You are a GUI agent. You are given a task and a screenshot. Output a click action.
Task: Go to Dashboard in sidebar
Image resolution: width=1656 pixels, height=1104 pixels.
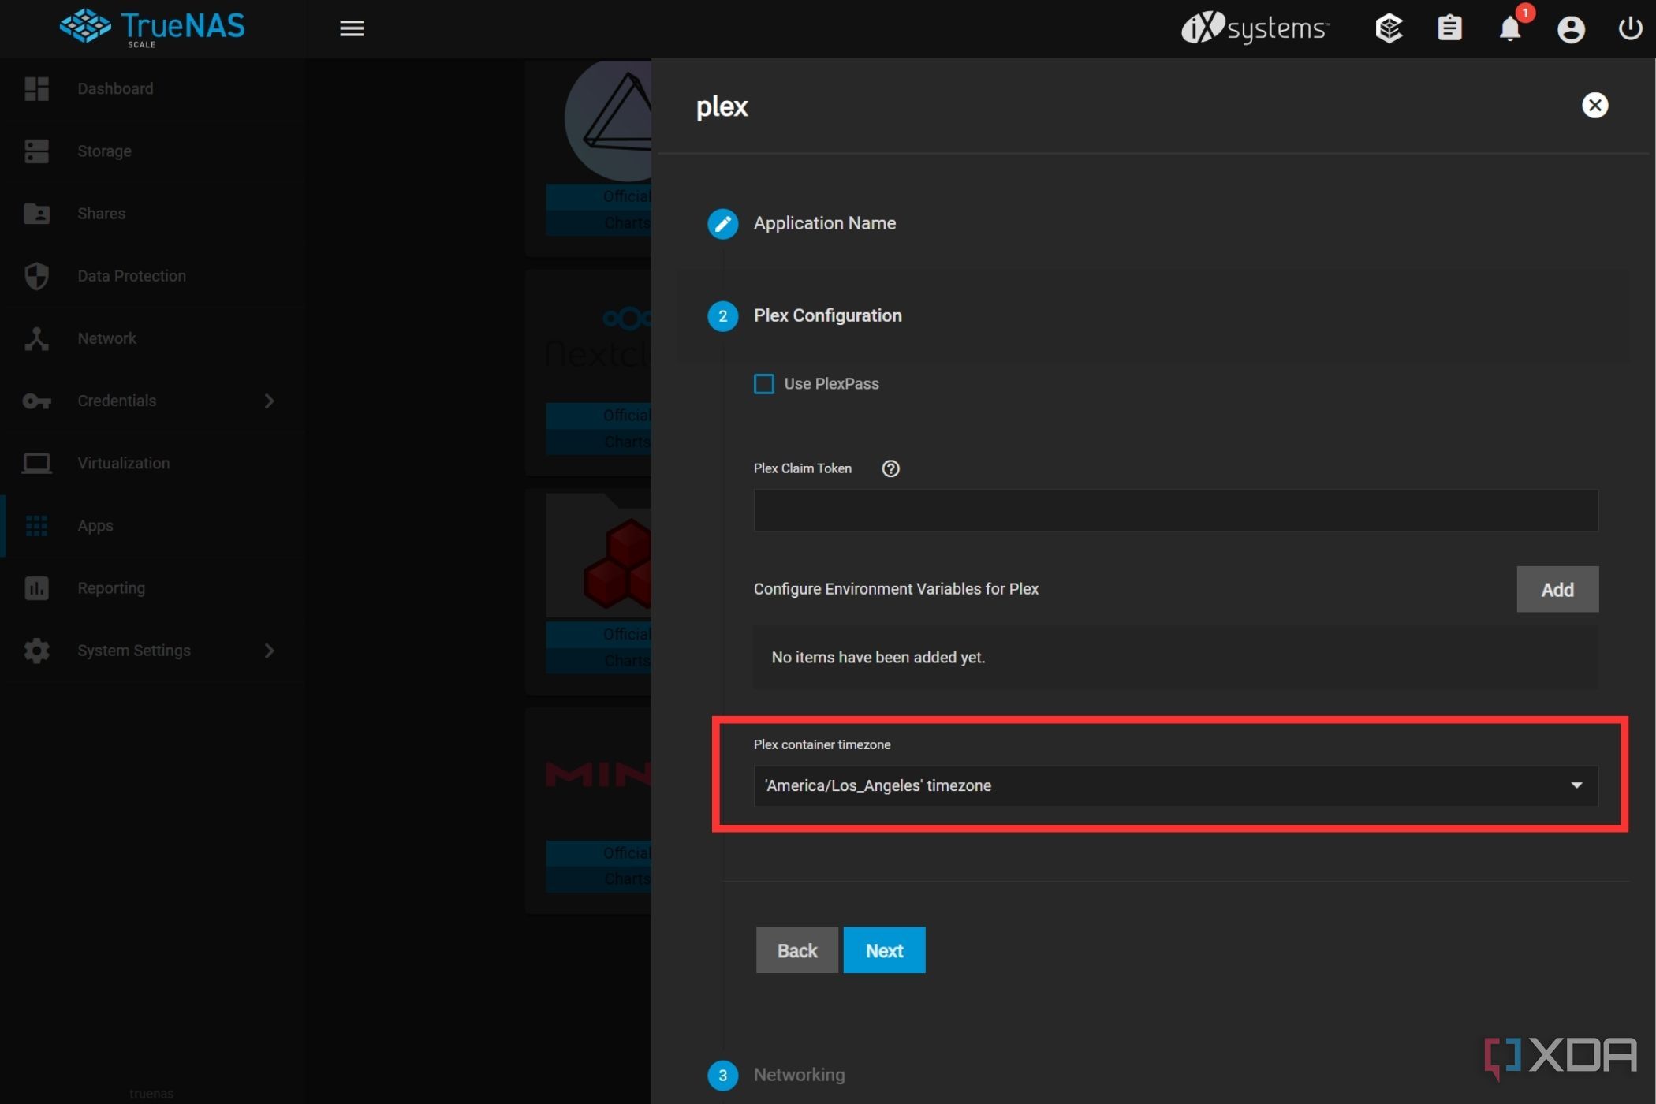click(115, 88)
